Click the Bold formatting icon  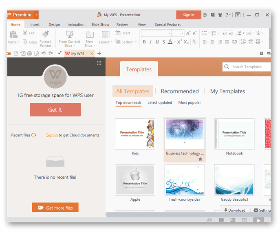pos(143,42)
